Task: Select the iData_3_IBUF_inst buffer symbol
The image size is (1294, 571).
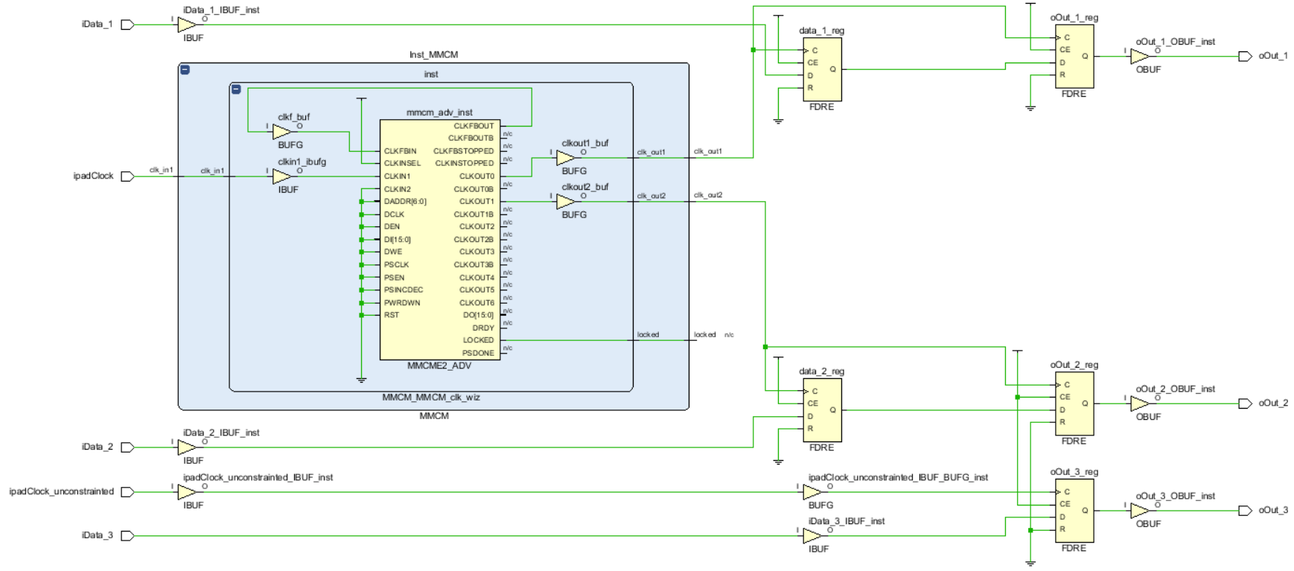Action: 812,536
